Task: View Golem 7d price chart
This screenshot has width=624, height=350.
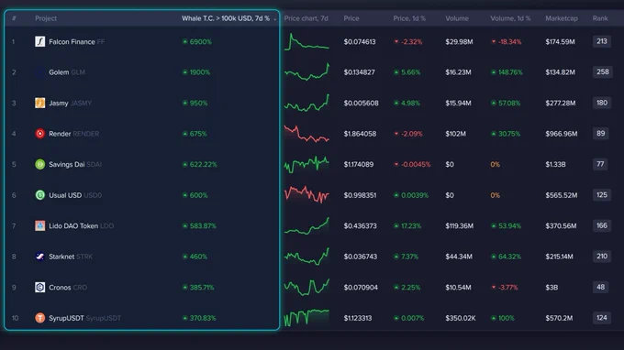Action: (x=306, y=72)
